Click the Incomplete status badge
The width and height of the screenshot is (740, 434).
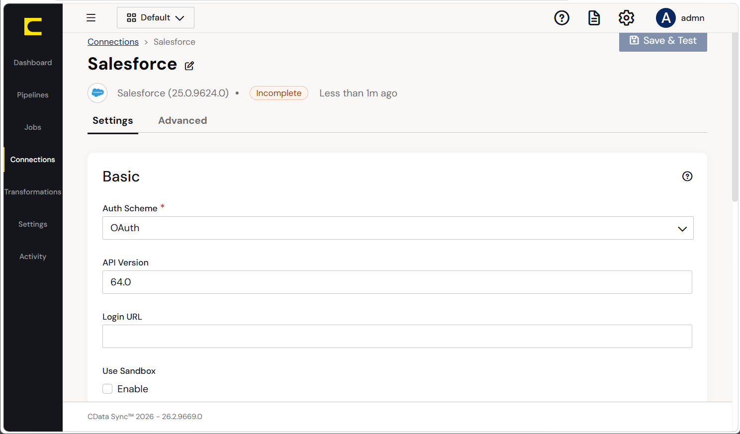click(279, 93)
